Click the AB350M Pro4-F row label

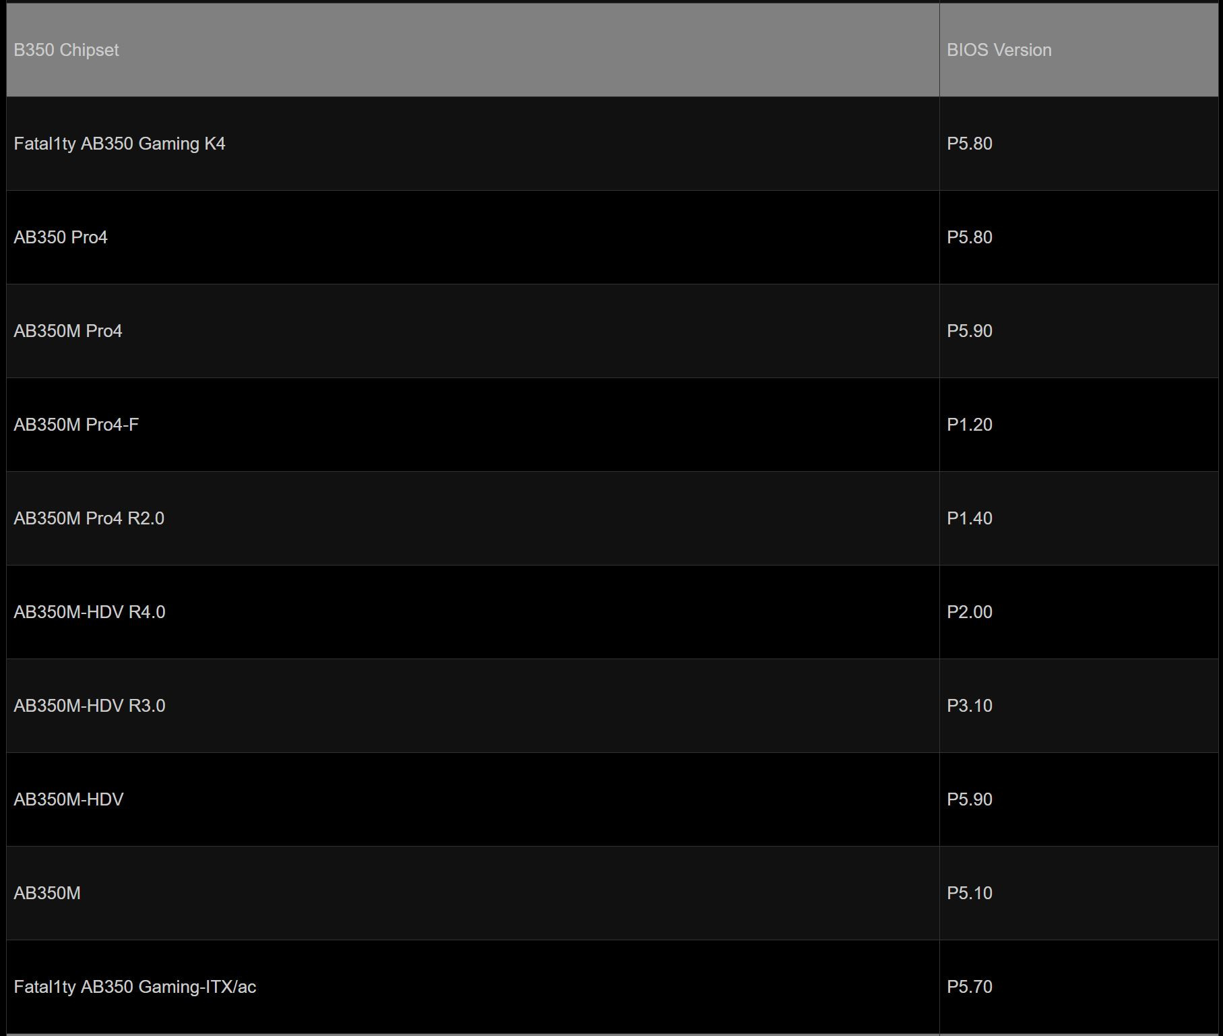tap(76, 425)
